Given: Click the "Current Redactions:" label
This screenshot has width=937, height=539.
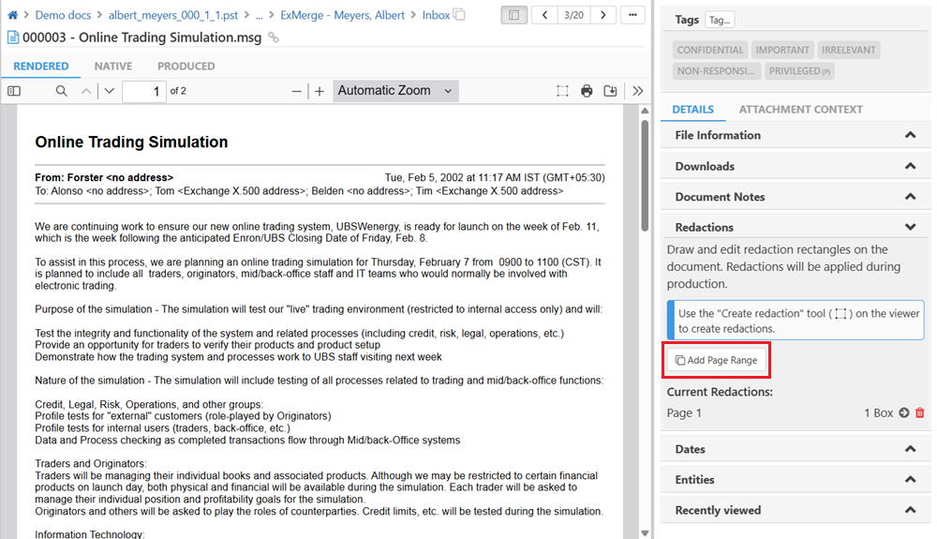Looking at the screenshot, I should point(720,392).
